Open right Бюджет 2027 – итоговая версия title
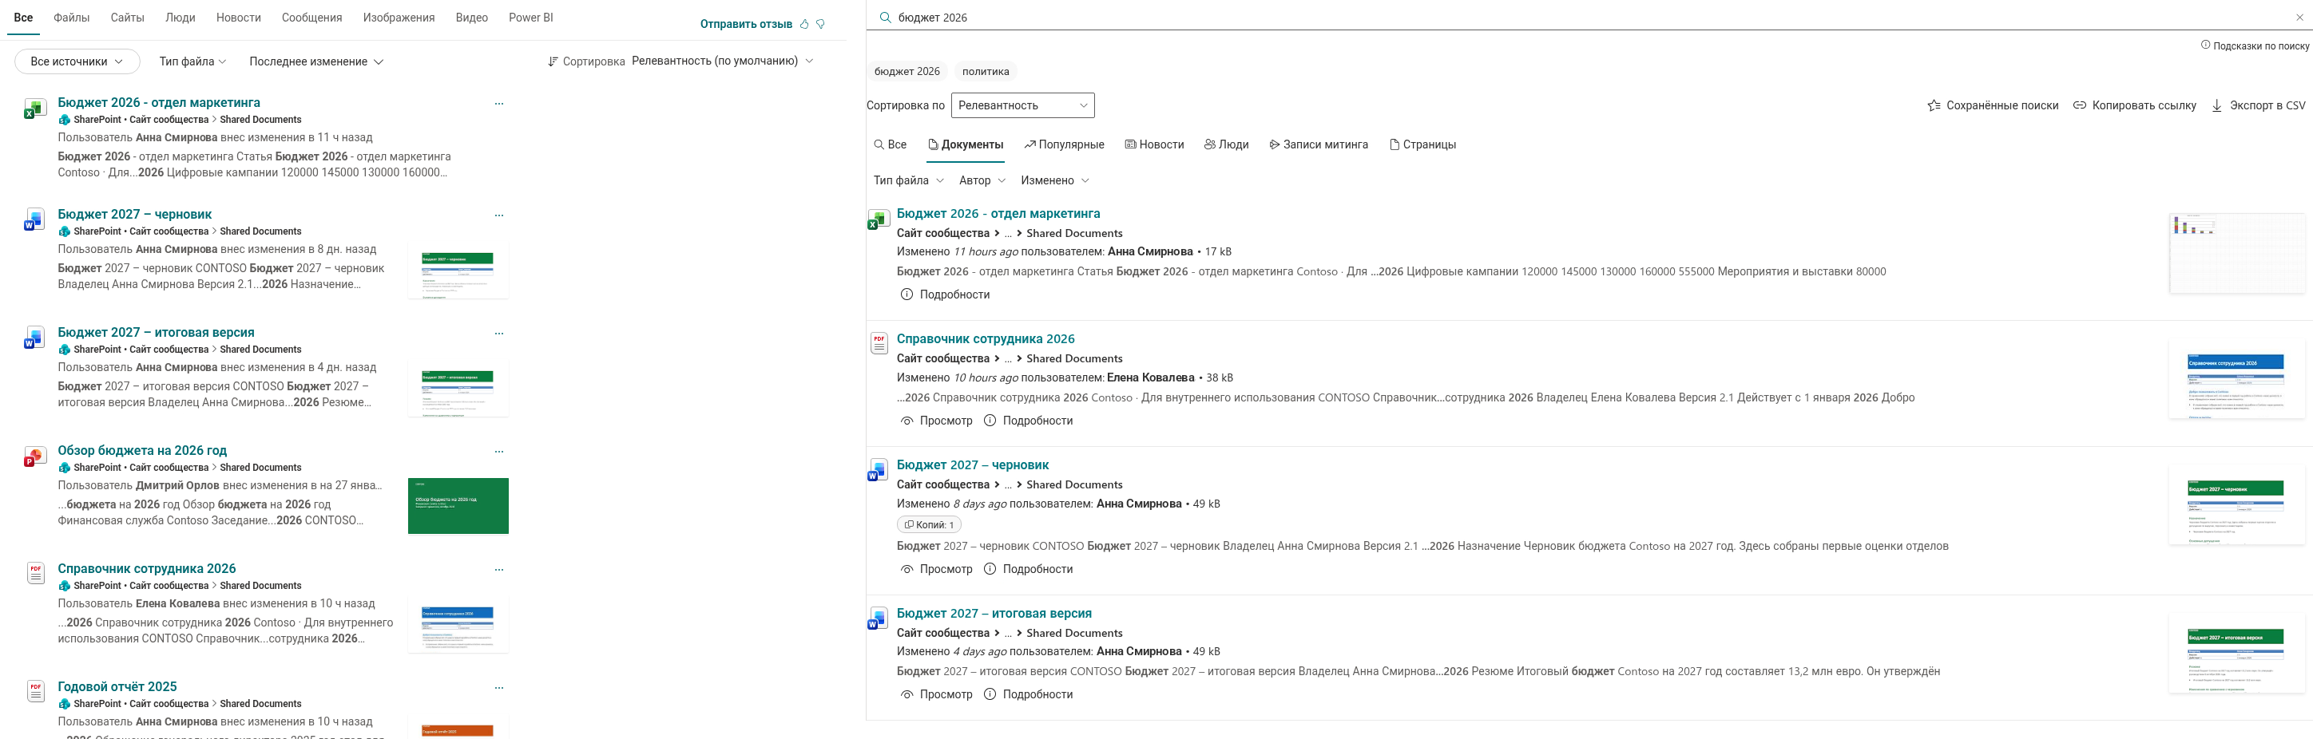 point(994,614)
